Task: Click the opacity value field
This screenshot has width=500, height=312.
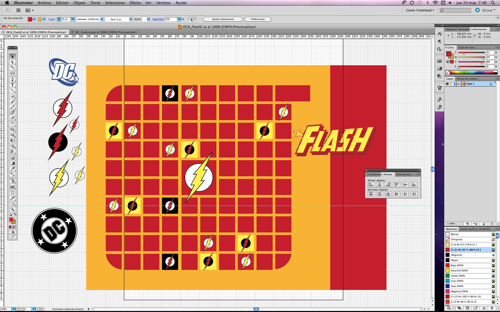Action: pyautogui.click(x=171, y=19)
